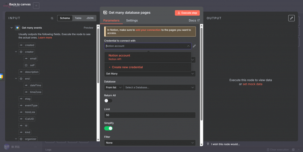Toggle the Return All switch
Viewport: 303px width, 152px height.
[x=108, y=101]
